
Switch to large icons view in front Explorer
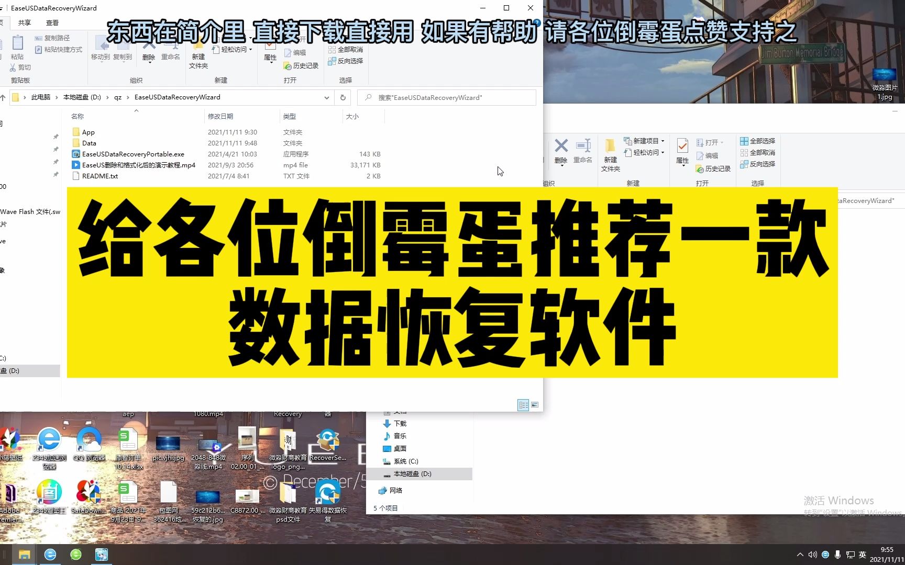tap(535, 405)
